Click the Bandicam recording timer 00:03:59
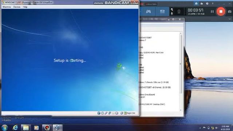Screen dimensions: 233x131 (x=196, y=10)
